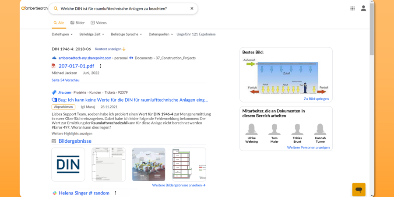Open the Jira Bug ticket result title
The height and width of the screenshot is (197, 394).
pos(133,100)
